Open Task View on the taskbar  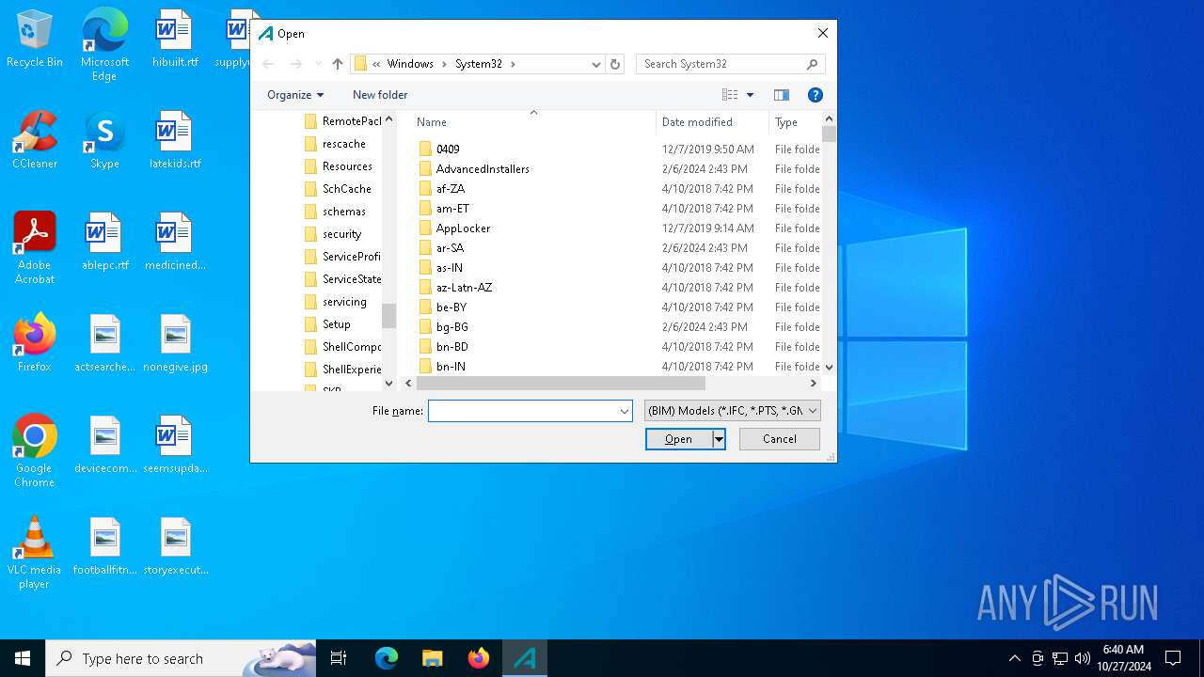[x=339, y=658]
